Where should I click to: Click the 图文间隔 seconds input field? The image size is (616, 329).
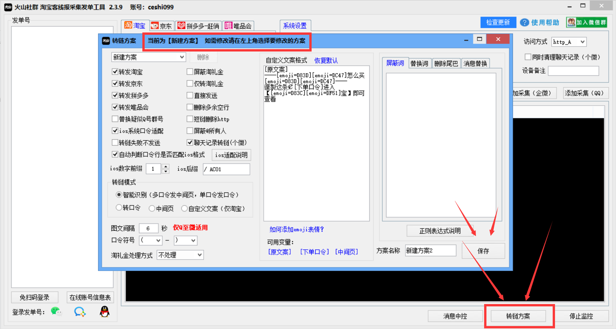click(x=149, y=228)
